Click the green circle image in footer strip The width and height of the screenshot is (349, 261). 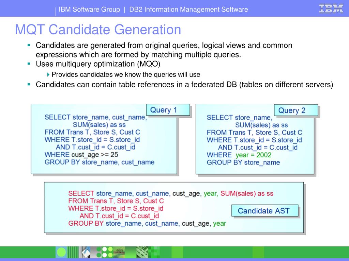click(61, 253)
